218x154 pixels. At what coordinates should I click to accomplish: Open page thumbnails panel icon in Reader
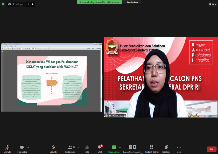pos(2,52)
